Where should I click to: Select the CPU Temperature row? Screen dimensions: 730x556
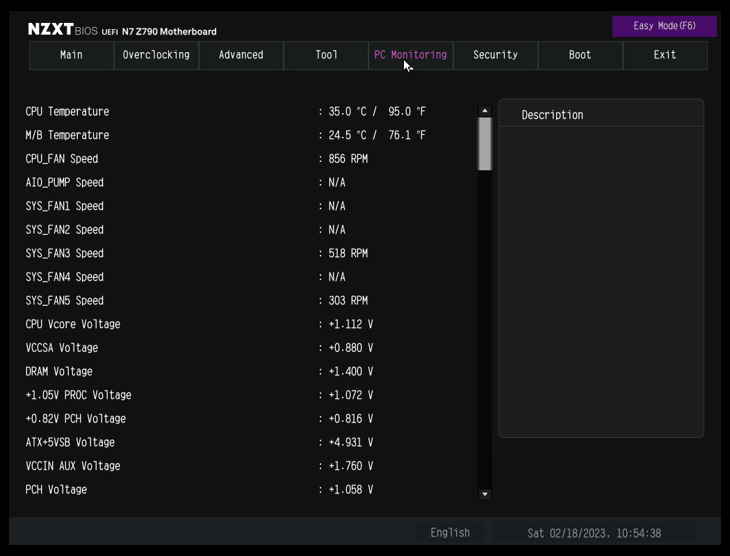click(67, 112)
